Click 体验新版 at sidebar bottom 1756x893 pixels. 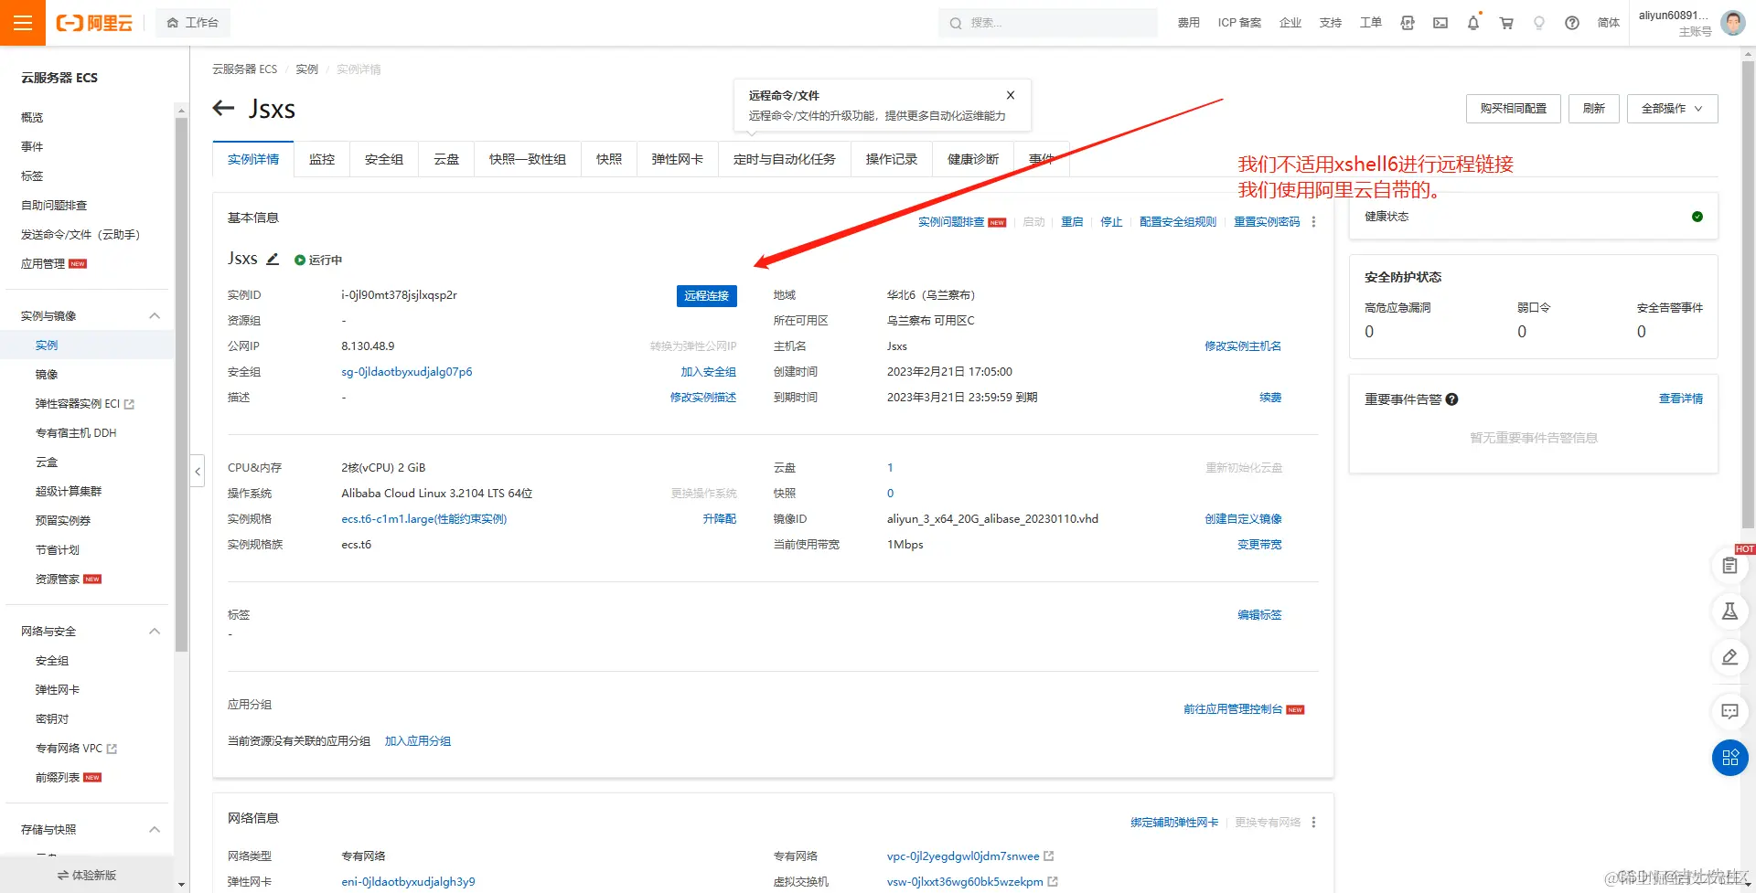[87, 876]
